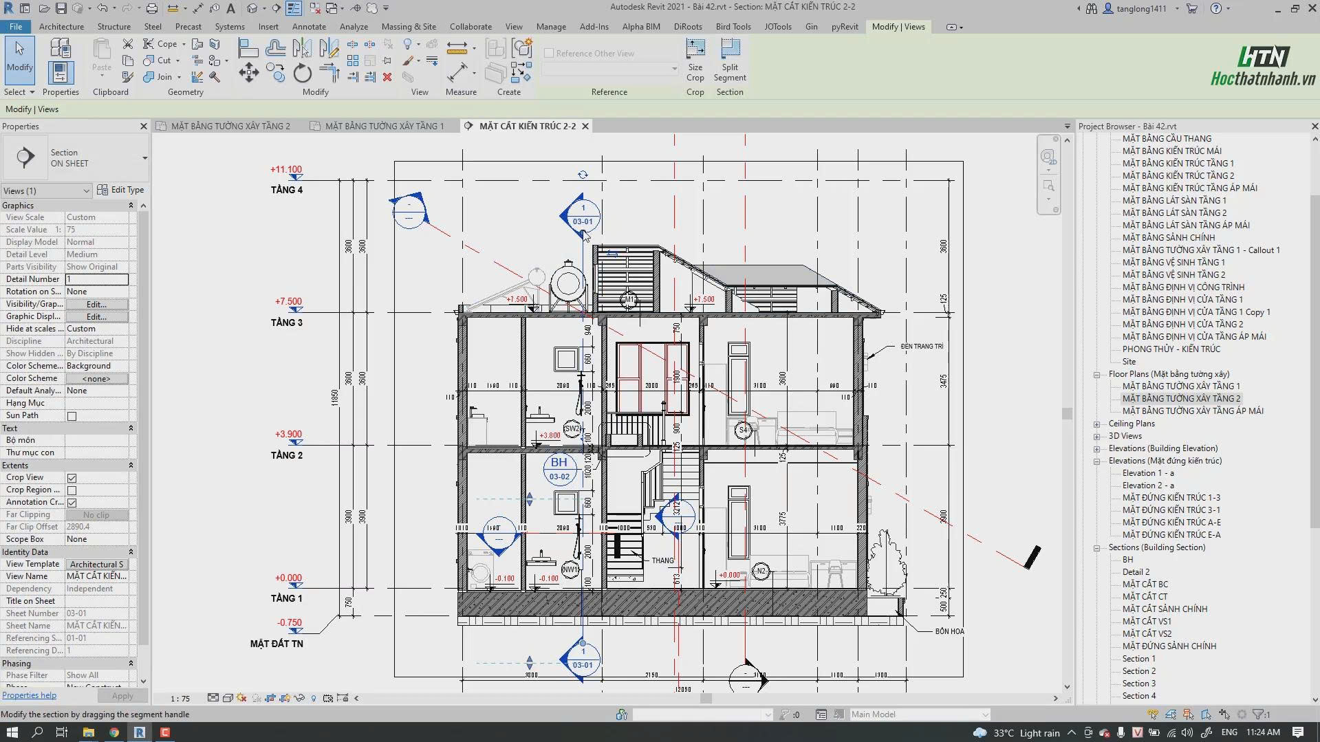Check the Reference Other View checkbox
This screenshot has width=1320, height=742.
tap(550, 52)
